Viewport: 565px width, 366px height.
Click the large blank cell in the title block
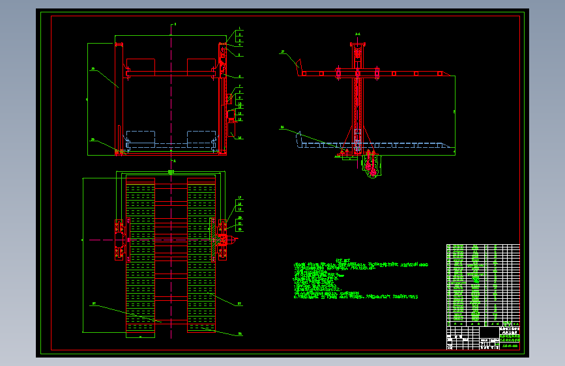pos(489,332)
